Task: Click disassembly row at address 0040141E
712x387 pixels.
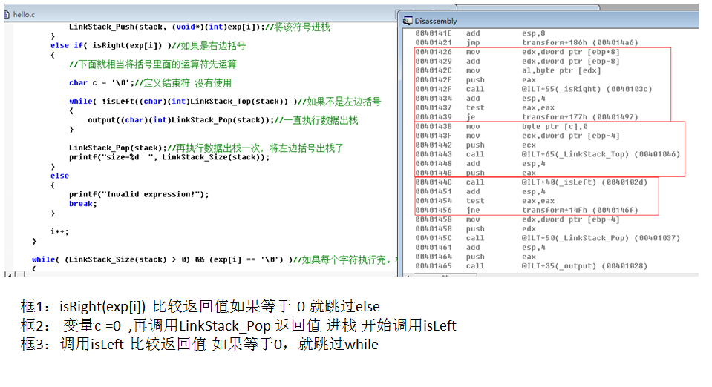Action: 480,33
